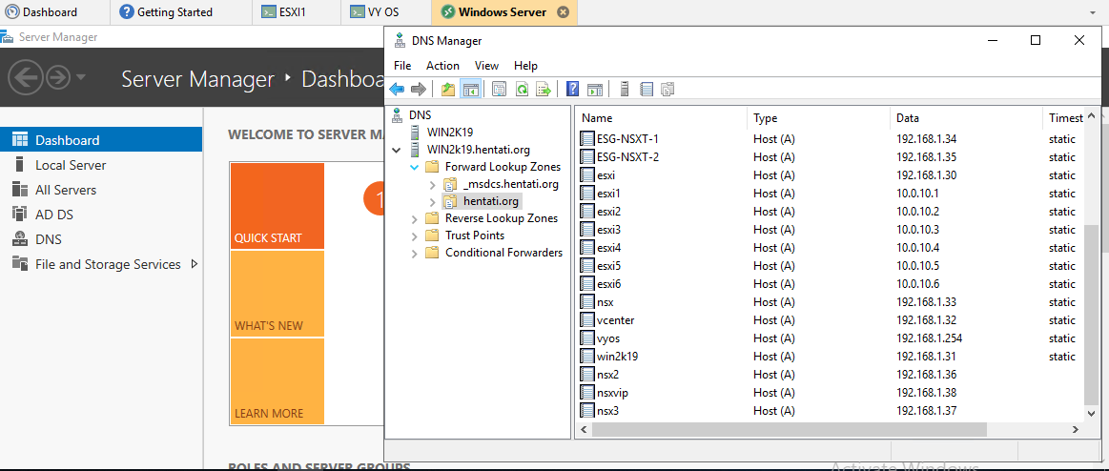The height and width of the screenshot is (471, 1109).
Task: Click the record icon beside ESG-NSXT-1
Action: [587, 138]
